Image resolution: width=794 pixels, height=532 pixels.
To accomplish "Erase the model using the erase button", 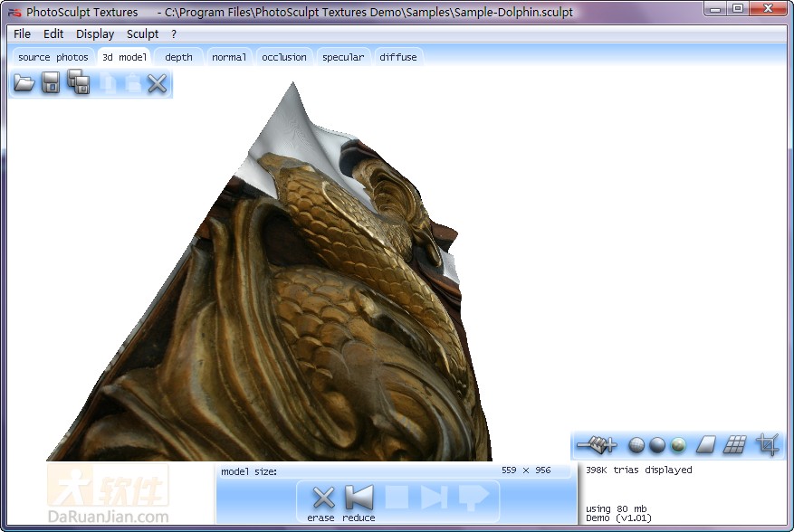I will tap(322, 503).
